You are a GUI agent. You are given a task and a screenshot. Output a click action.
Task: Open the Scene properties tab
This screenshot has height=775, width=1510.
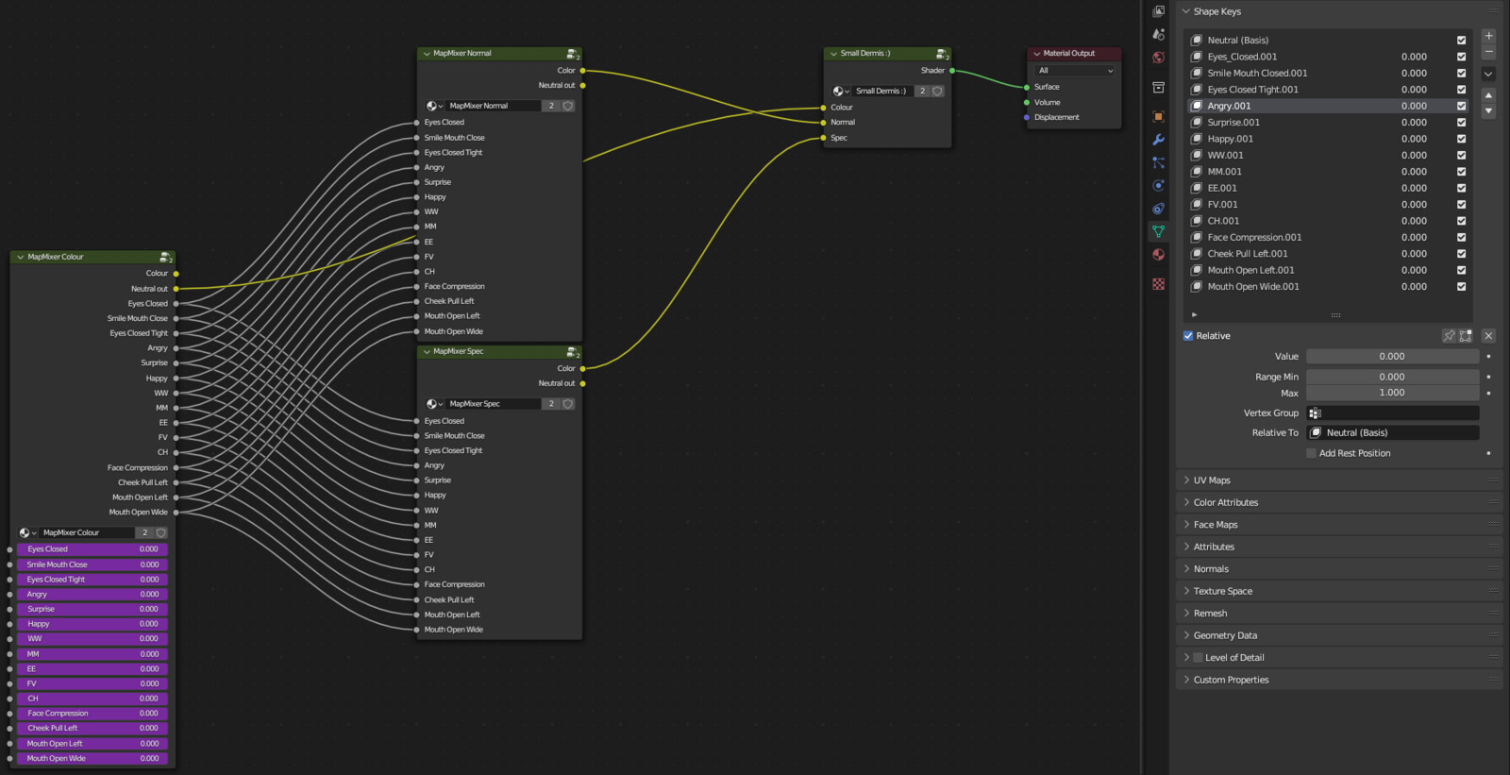1158,34
